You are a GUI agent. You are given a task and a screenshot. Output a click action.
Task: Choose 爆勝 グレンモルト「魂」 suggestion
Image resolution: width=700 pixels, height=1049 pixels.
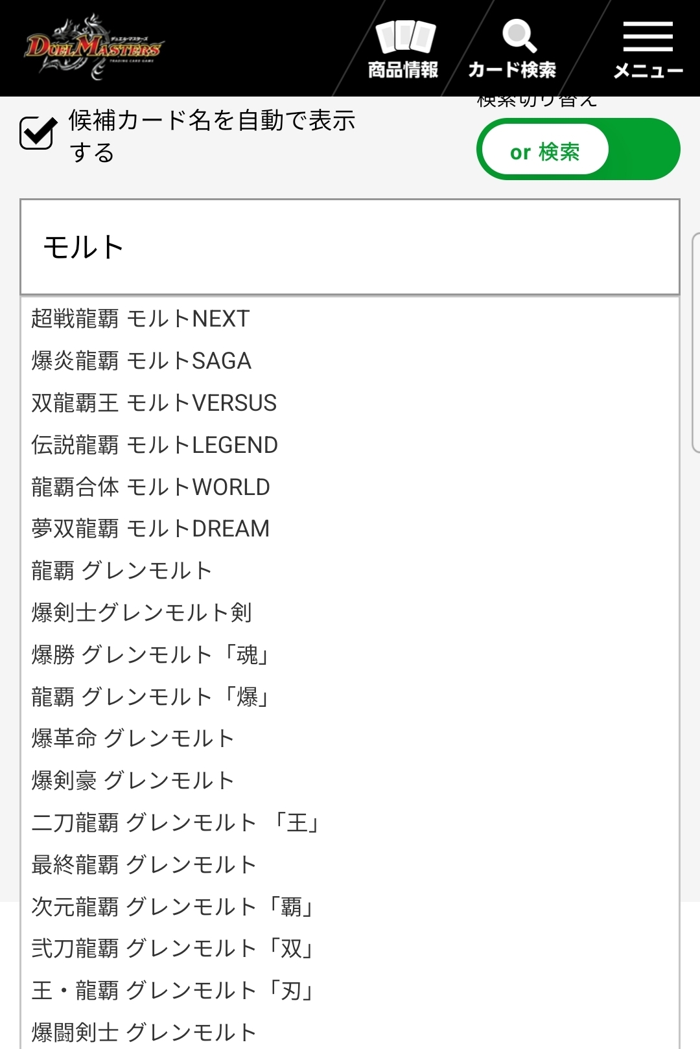coord(150,655)
